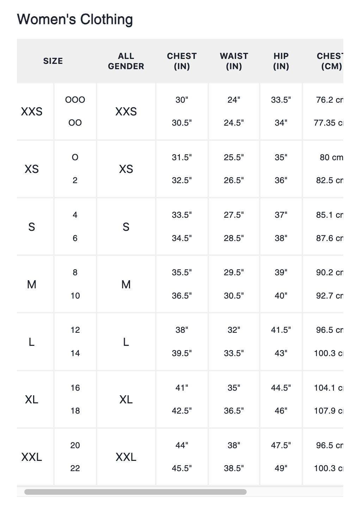Click the Women's Clothing heading
Screen dimensions: 351x511
pos(75,19)
